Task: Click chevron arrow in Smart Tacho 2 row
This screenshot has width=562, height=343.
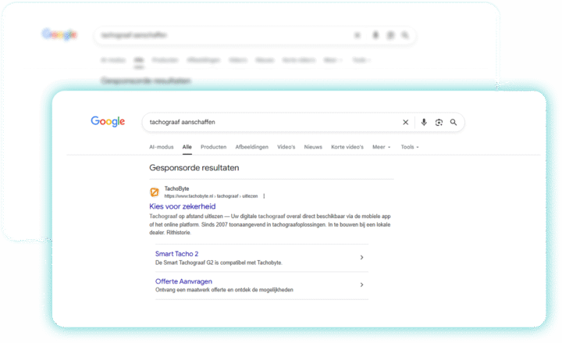Action: pyautogui.click(x=361, y=257)
